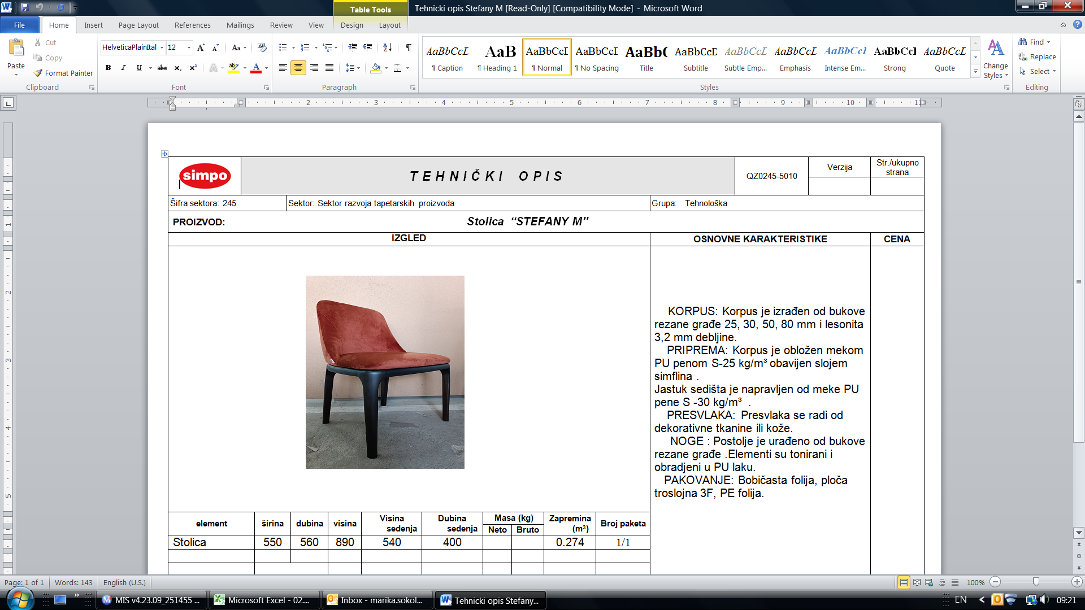Sort the selected paragraphs alphabetically

click(x=387, y=47)
